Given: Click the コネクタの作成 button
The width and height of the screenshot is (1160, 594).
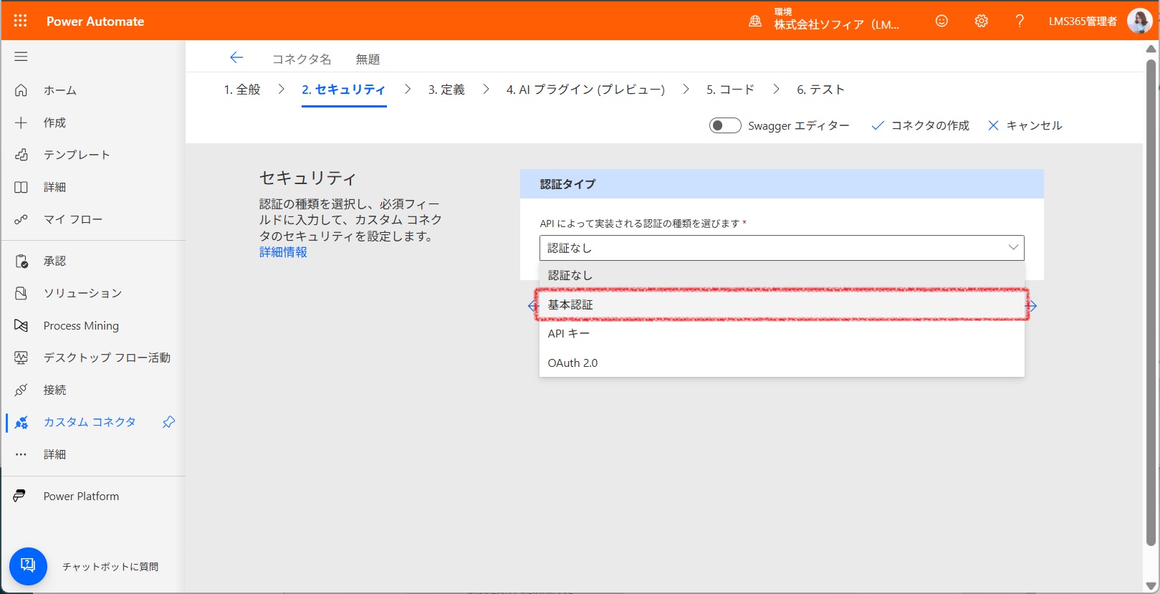Looking at the screenshot, I should coord(920,125).
